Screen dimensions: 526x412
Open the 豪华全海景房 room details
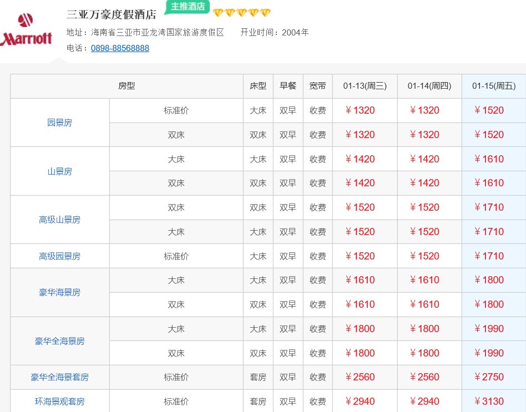point(59,341)
